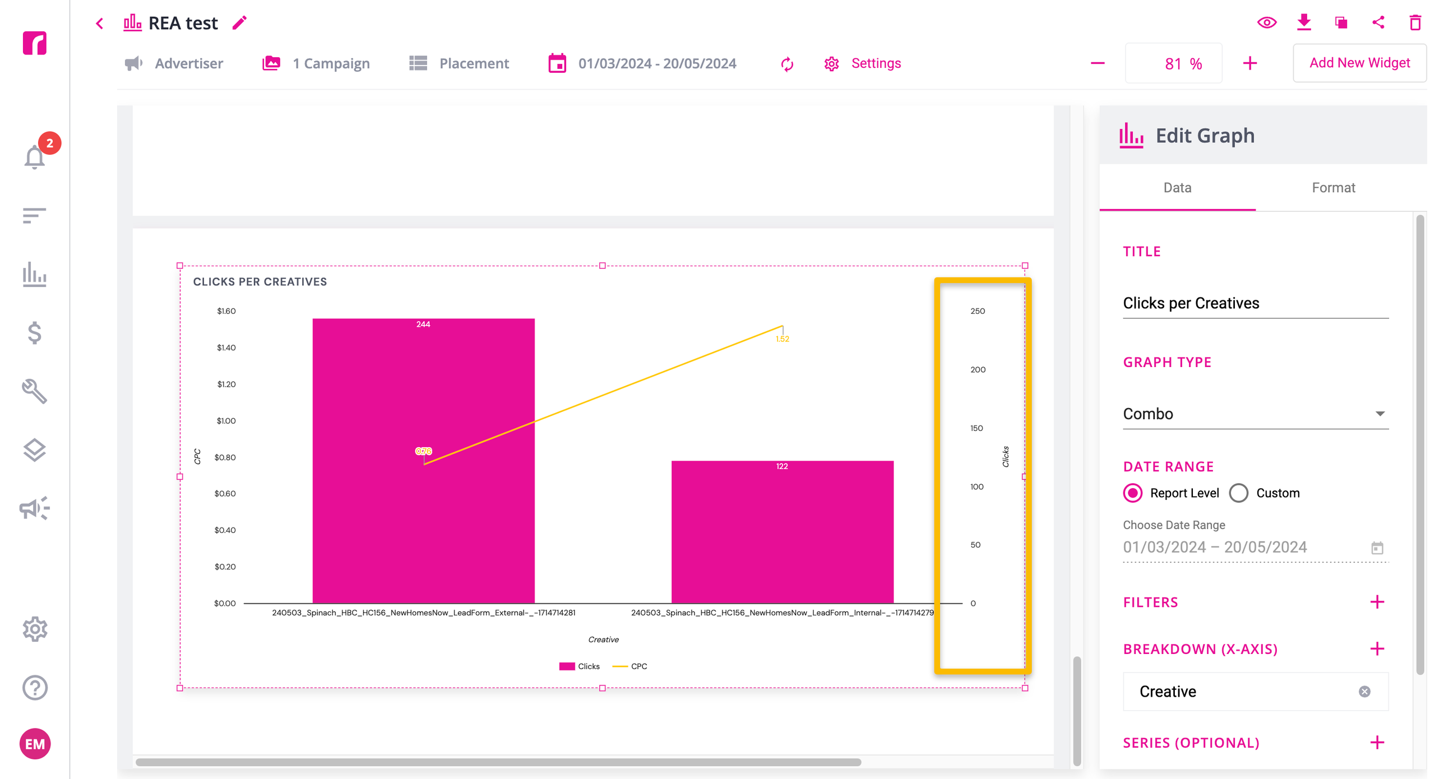
Task: Open the help question mark icon
Action: point(35,688)
